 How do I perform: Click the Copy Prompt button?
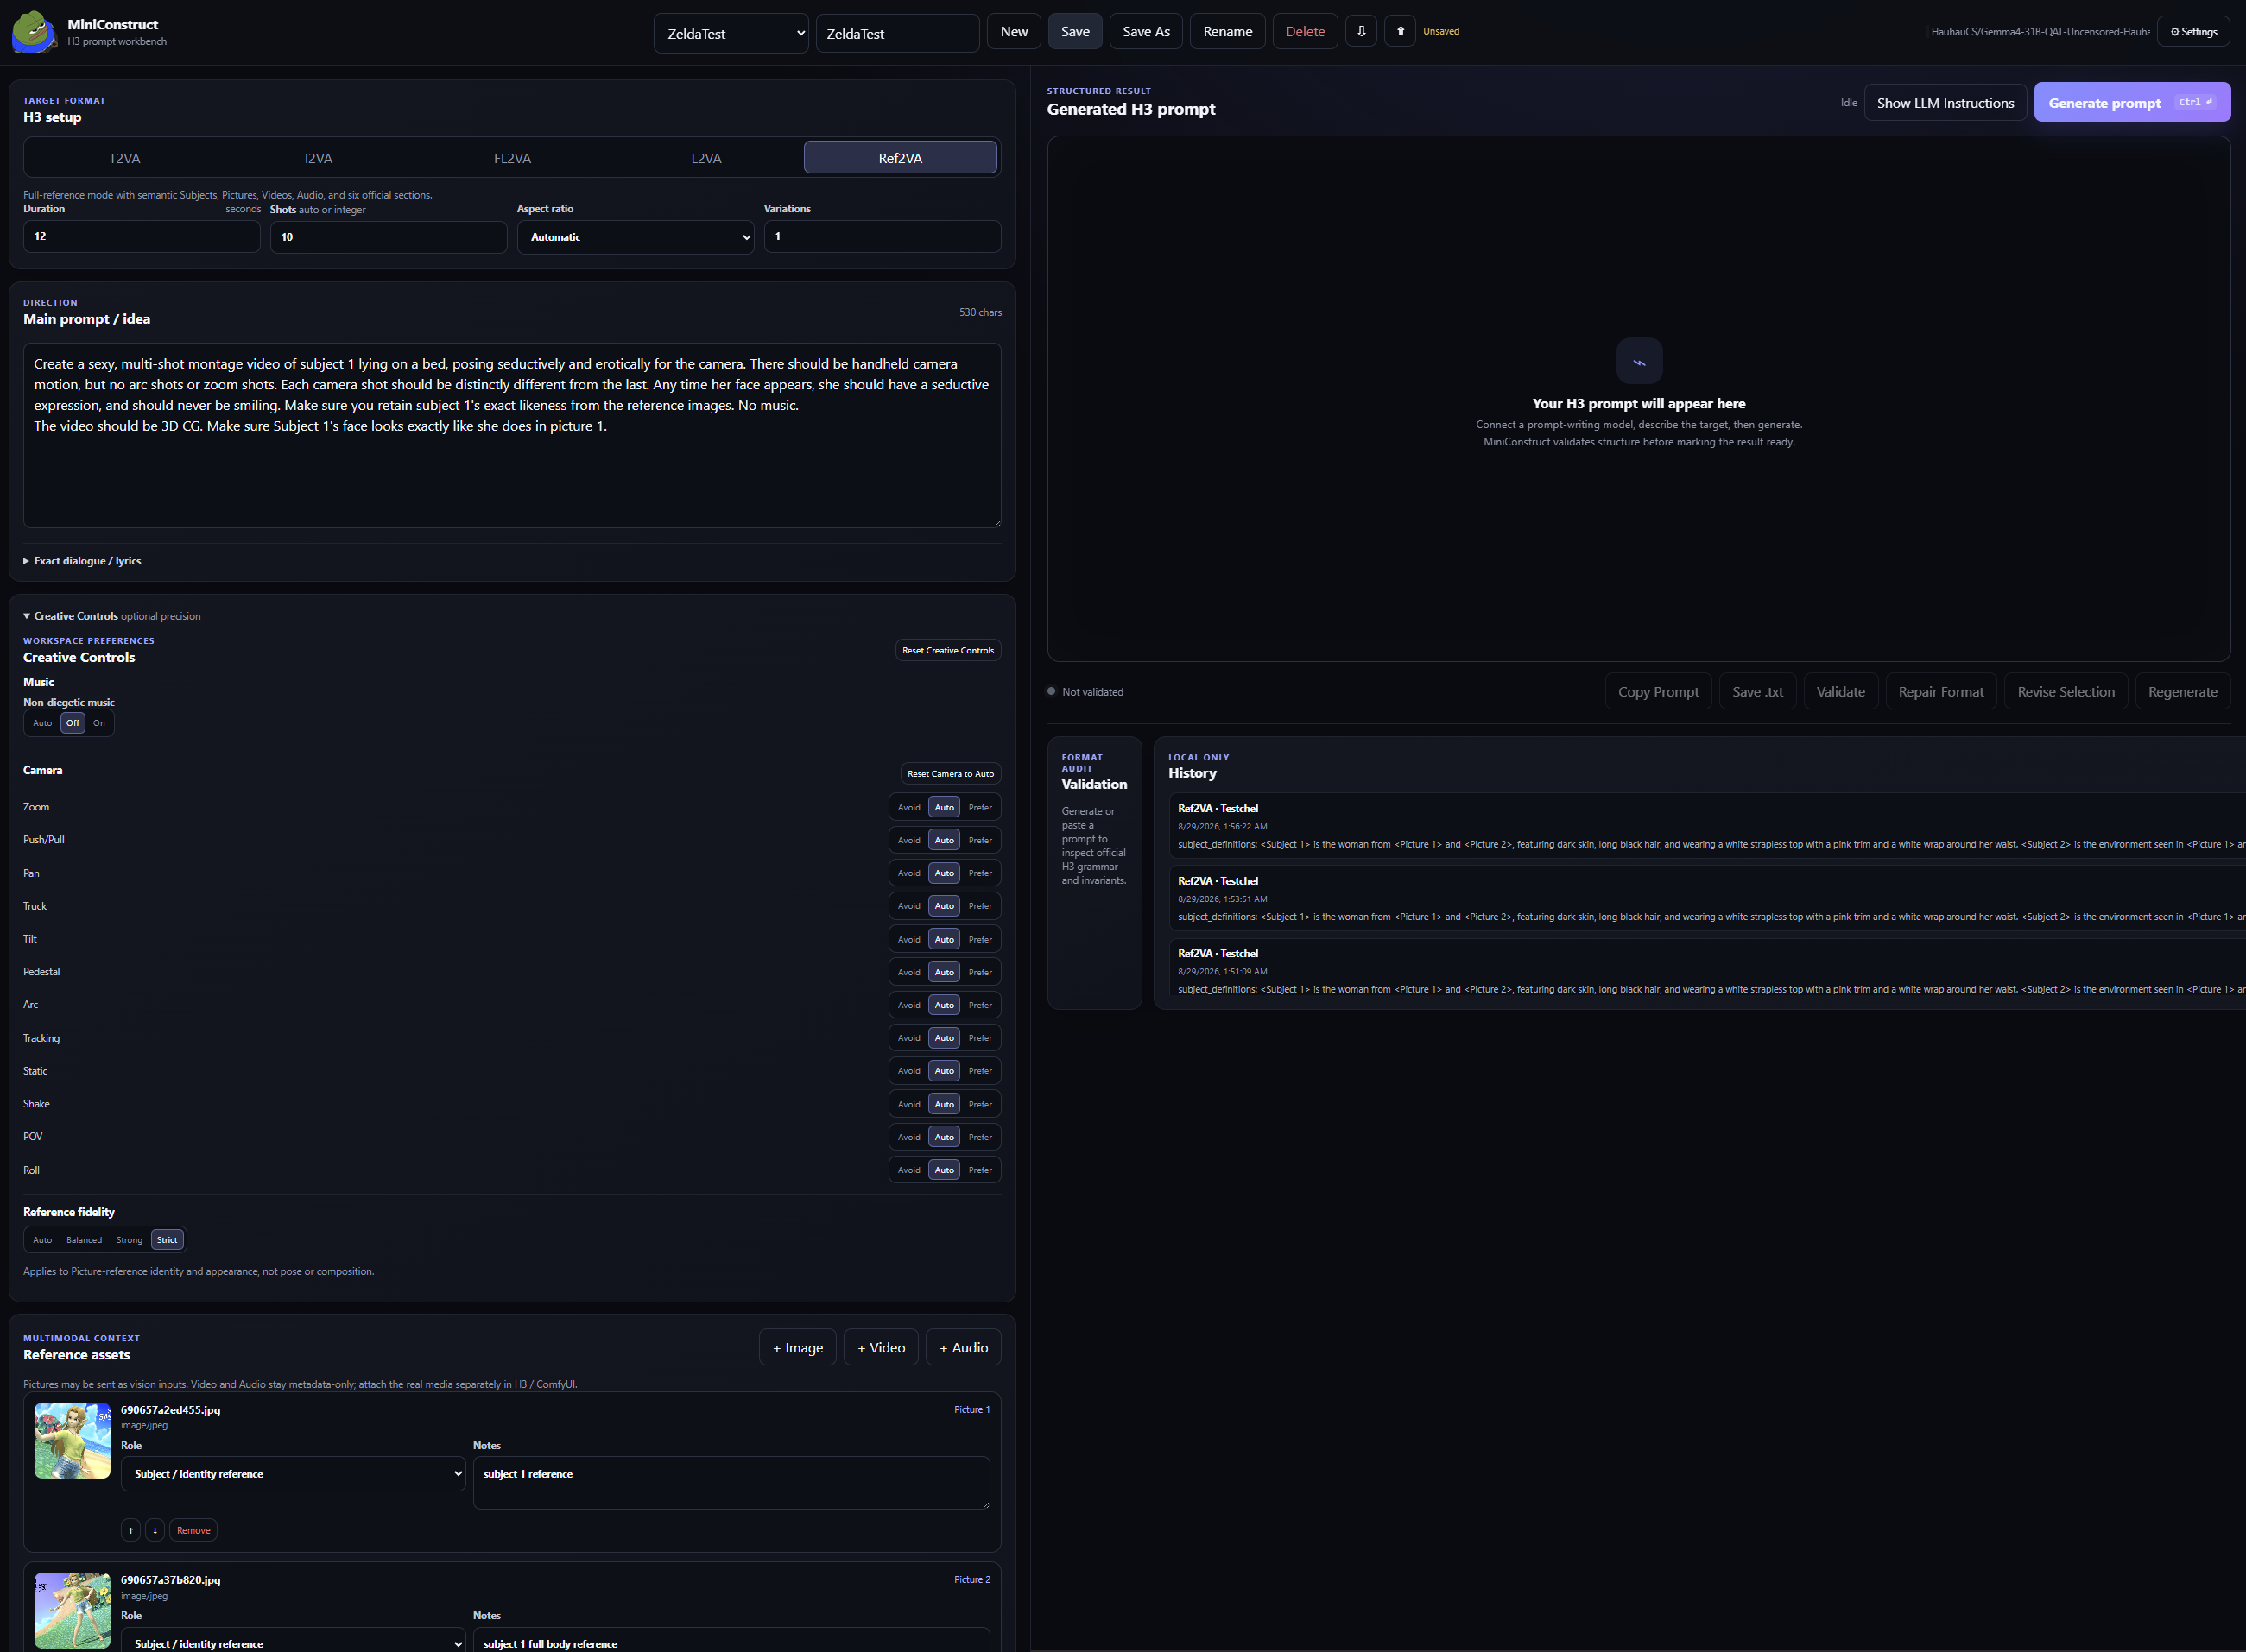[x=1659, y=692]
